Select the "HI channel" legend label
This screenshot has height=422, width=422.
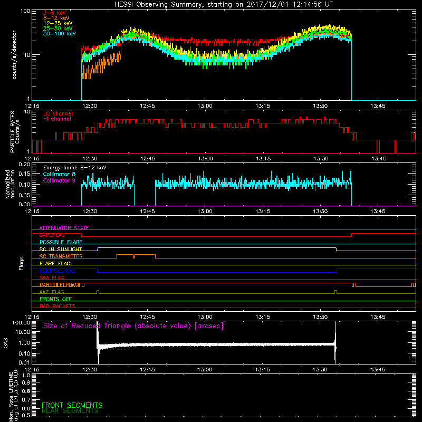point(57,119)
